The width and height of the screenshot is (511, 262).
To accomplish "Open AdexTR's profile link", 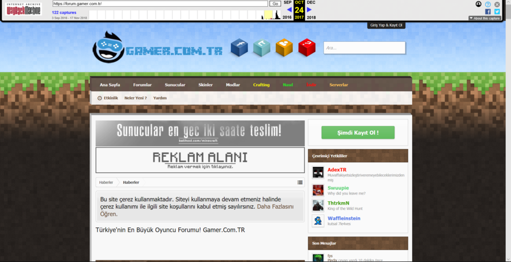I will [337, 170].
